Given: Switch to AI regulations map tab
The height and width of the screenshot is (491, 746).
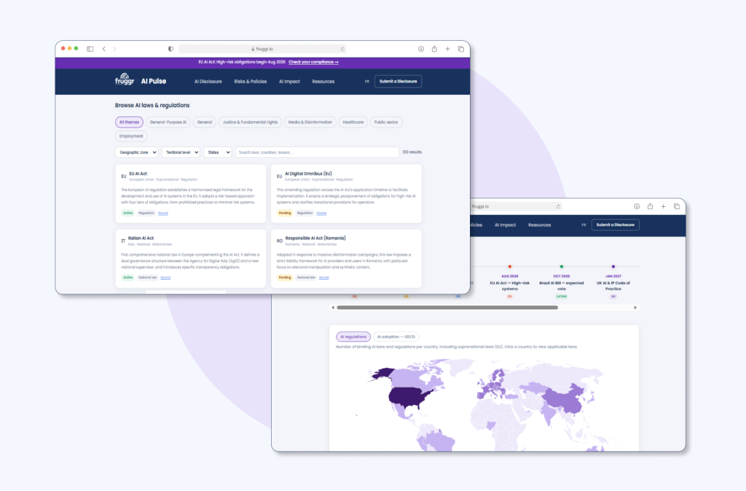Looking at the screenshot, I should pos(353,337).
